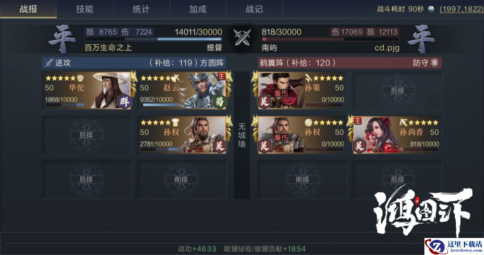Open the 统计 tab
Image resolution: width=484 pixels, height=255 pixels.
[x=141, y=9]
